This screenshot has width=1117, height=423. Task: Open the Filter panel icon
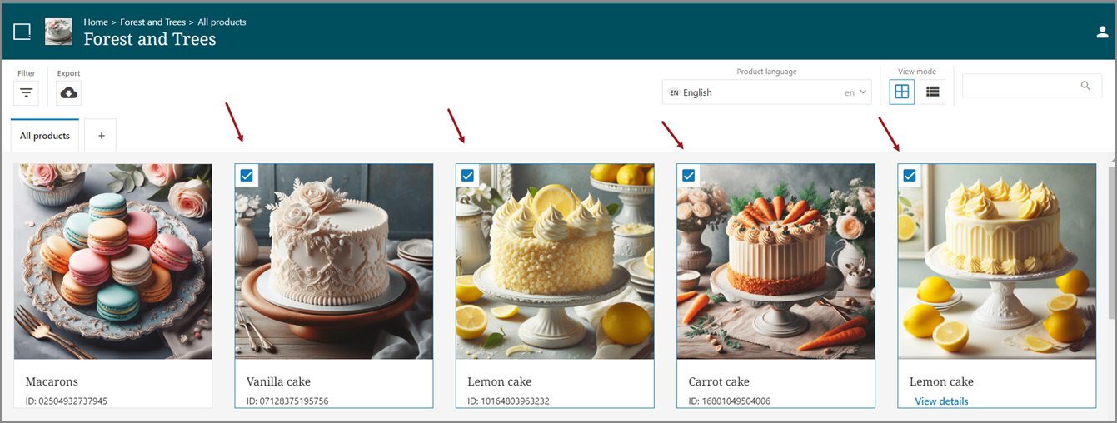27,92
